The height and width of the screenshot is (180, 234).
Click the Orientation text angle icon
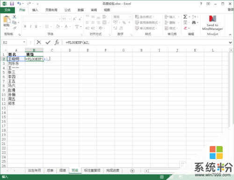(101, 28)
